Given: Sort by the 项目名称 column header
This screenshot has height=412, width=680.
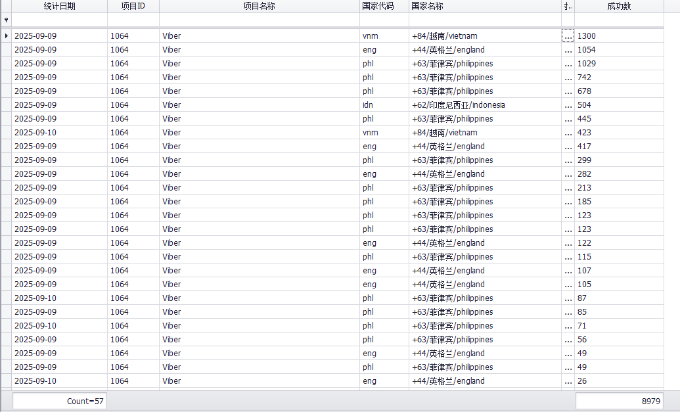Looking at the screenshot, I should click(x=260, y=6).
